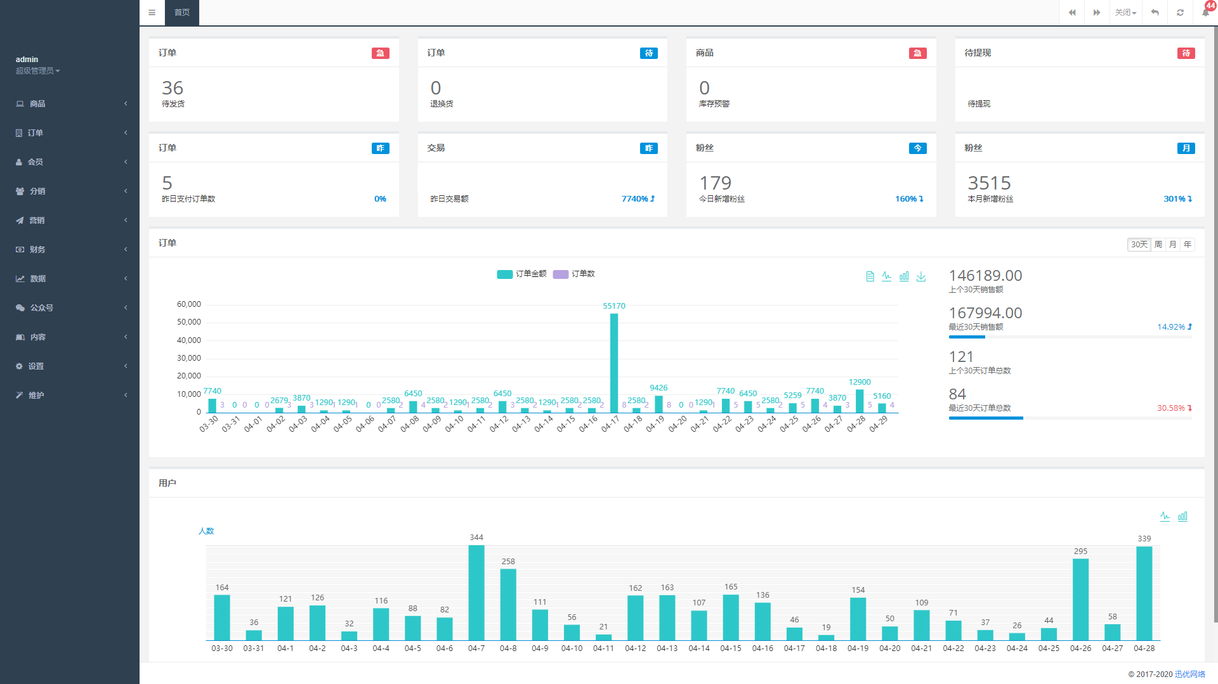The image size is (1218, 684).
Task: Switch user chart to line view
Action: coord(1165,517)
